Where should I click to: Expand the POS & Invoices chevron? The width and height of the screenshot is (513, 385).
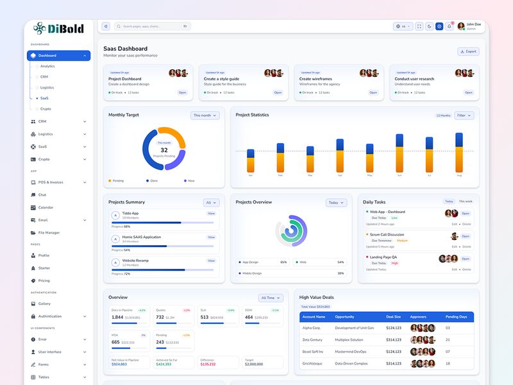click(x=85, y=182)
